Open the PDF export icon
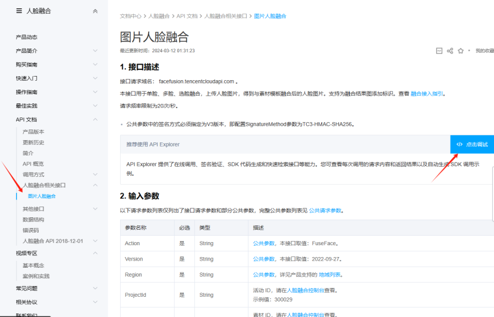This screenshot has width=494, height=317. tap(439, 50)
